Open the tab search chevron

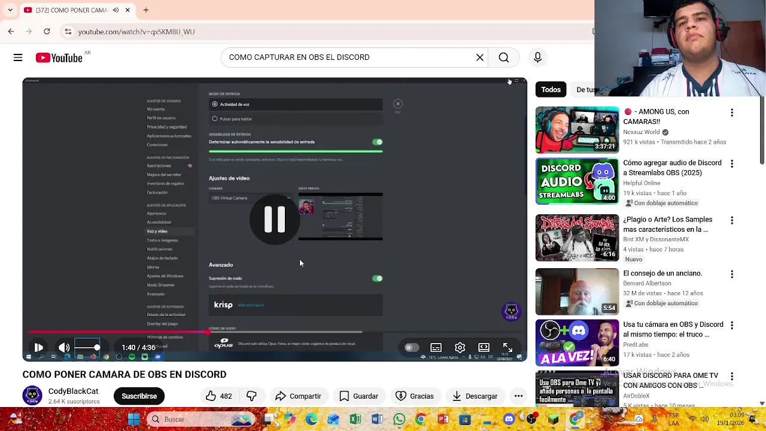(10, 10)
